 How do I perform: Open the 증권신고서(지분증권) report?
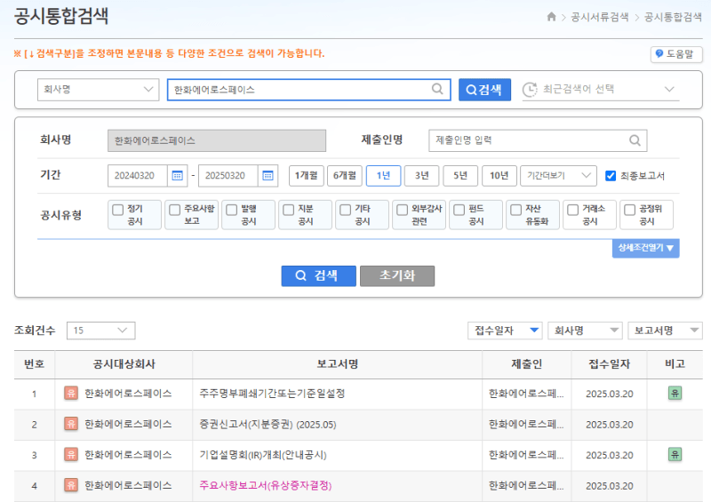[x=268, y=425]
